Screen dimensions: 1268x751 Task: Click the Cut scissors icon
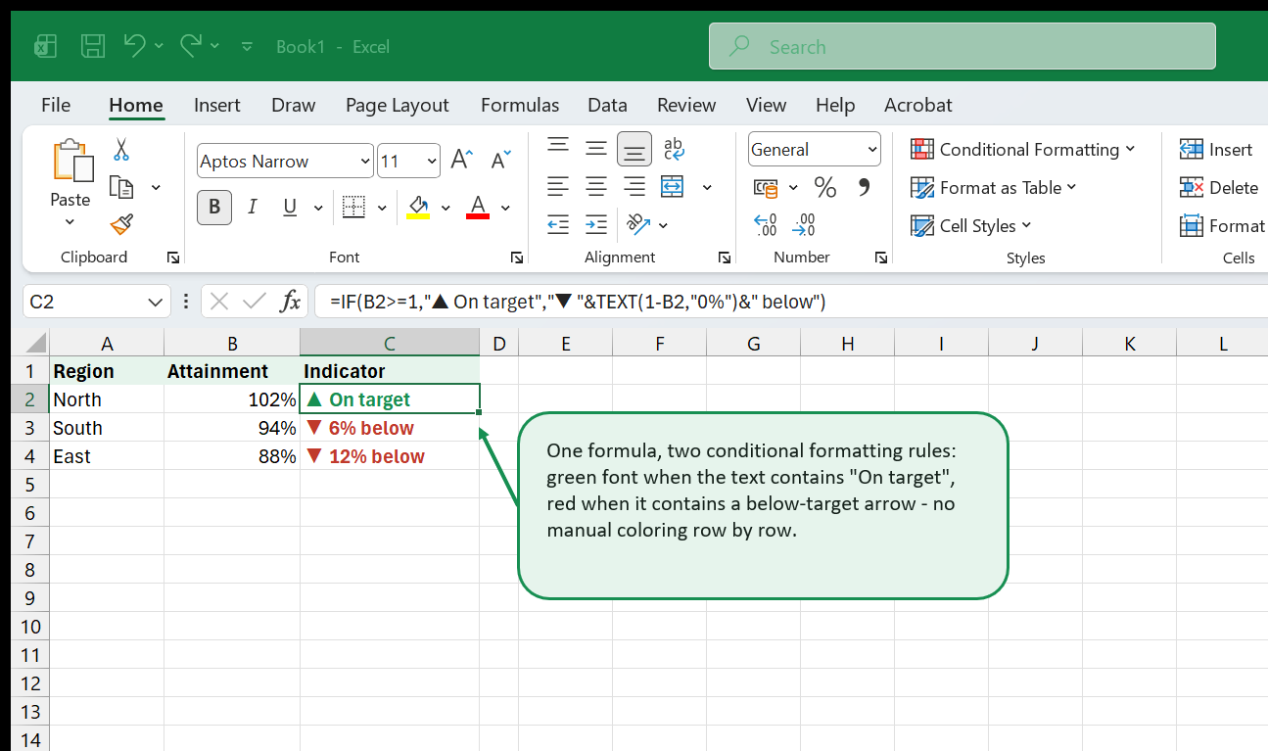tap(121, 150)
